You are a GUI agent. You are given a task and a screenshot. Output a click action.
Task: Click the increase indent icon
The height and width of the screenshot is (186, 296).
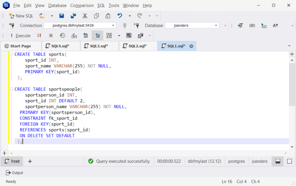click(x=264, y=25)
